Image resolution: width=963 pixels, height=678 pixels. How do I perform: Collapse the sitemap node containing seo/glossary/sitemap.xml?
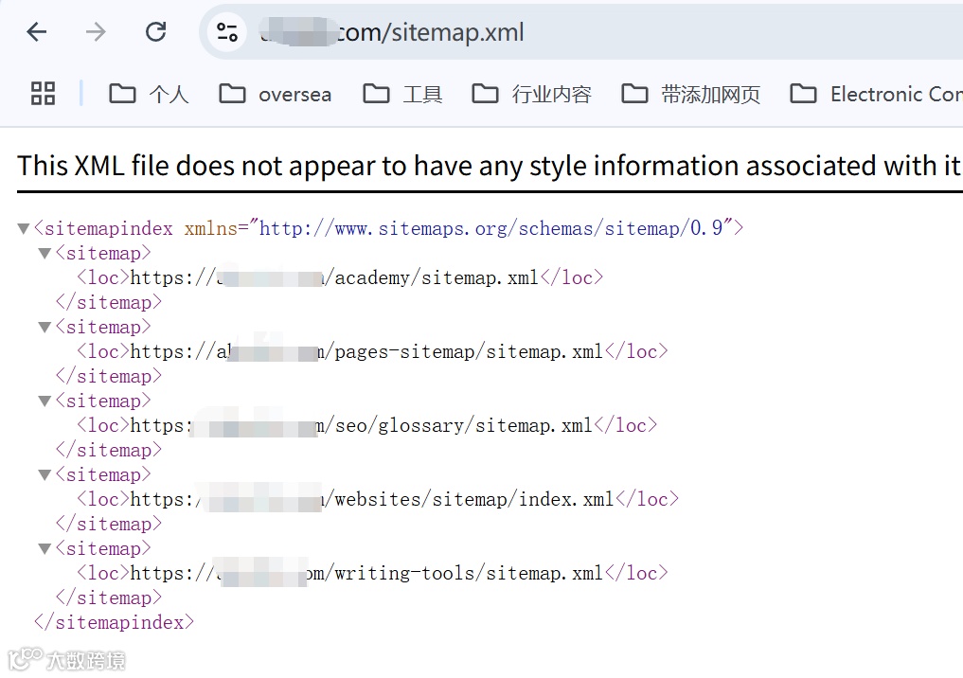point(45,401)
